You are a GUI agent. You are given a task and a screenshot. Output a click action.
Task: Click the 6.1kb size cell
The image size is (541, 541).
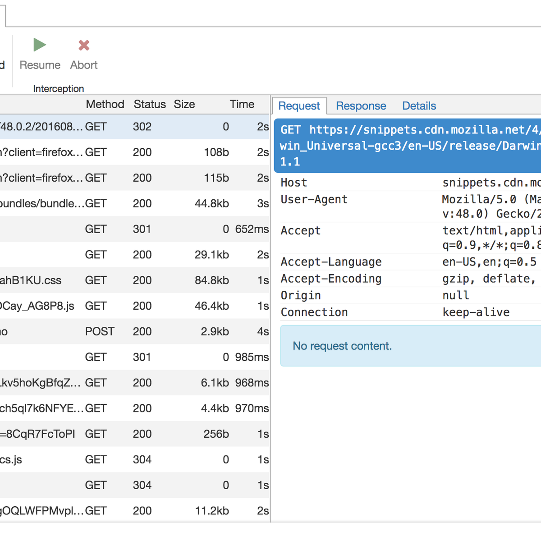pyautogui.click(x=215, y=383)
